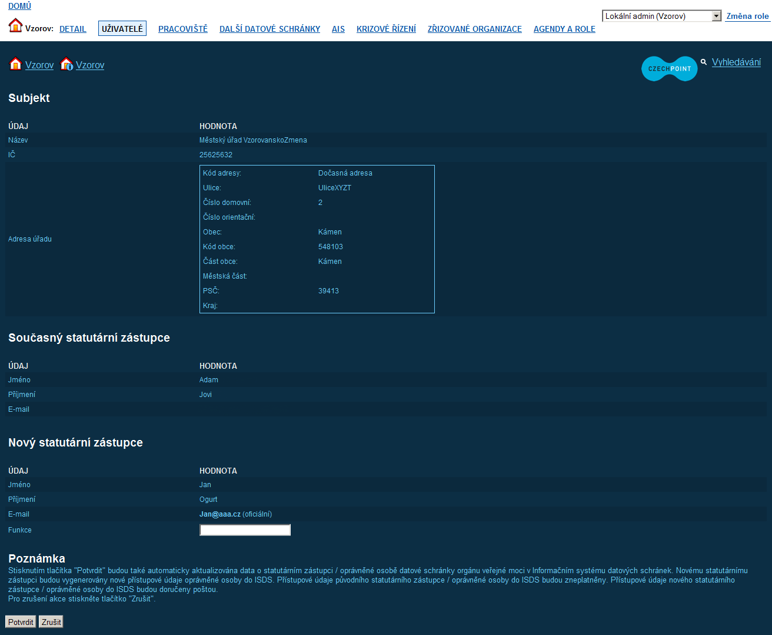Screen dimensions: 772x635
Task: Click the Kód obce value 548103
Action: tap(331, 247)
